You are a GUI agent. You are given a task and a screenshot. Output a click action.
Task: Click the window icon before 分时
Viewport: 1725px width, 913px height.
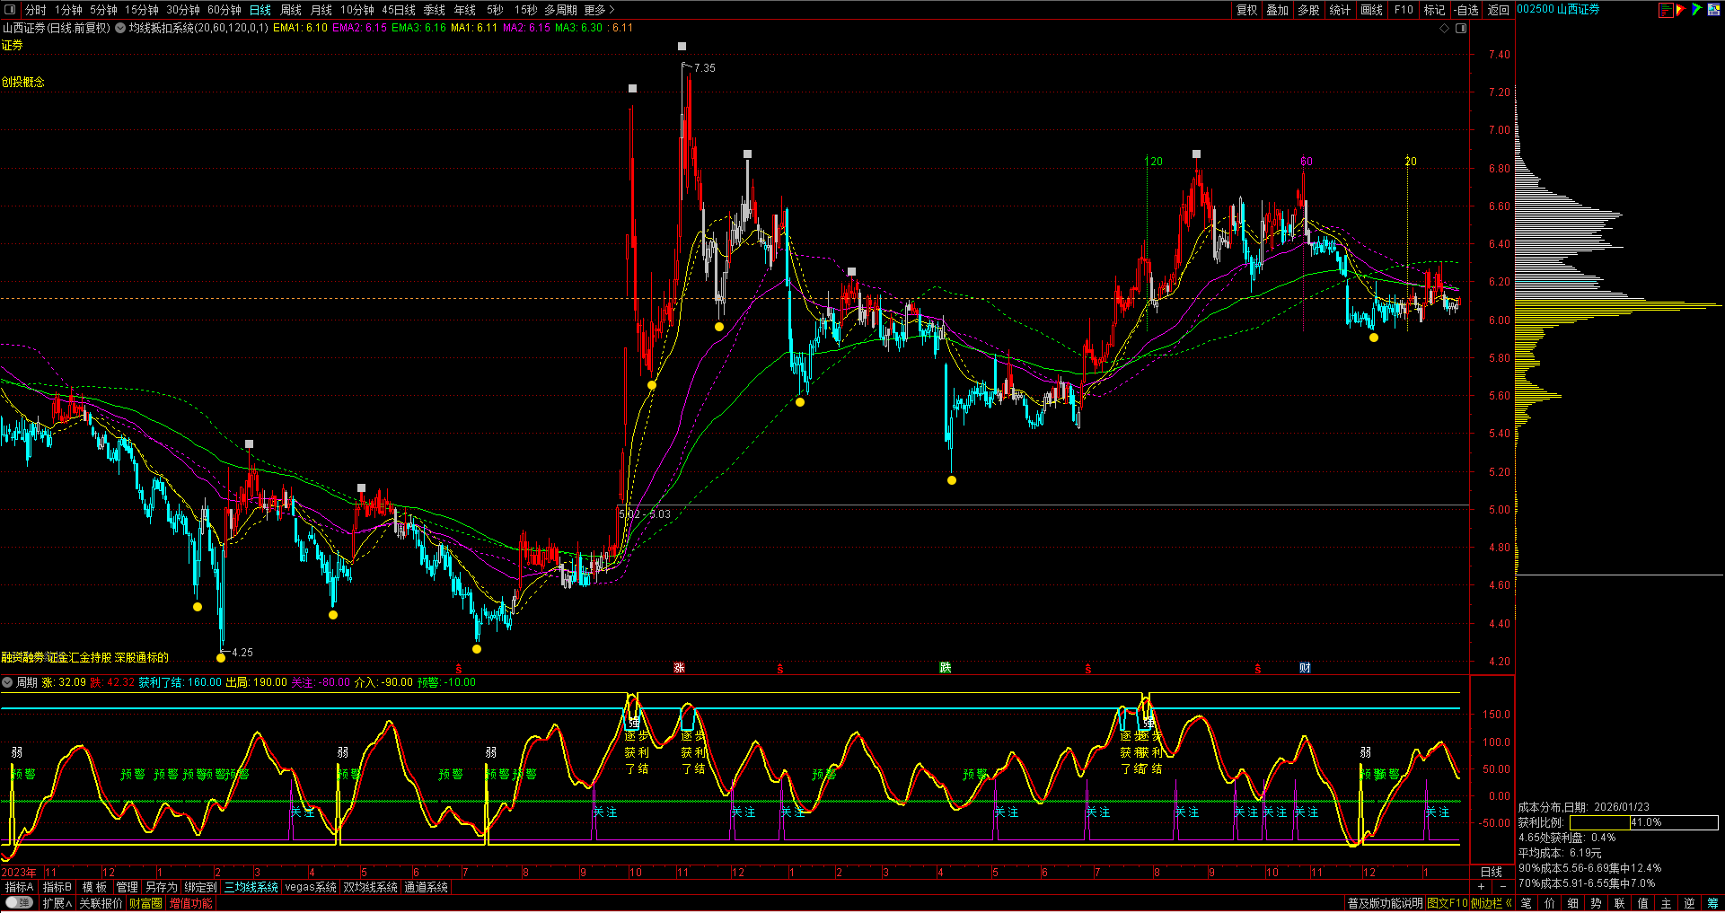click(x=11, y=10)
